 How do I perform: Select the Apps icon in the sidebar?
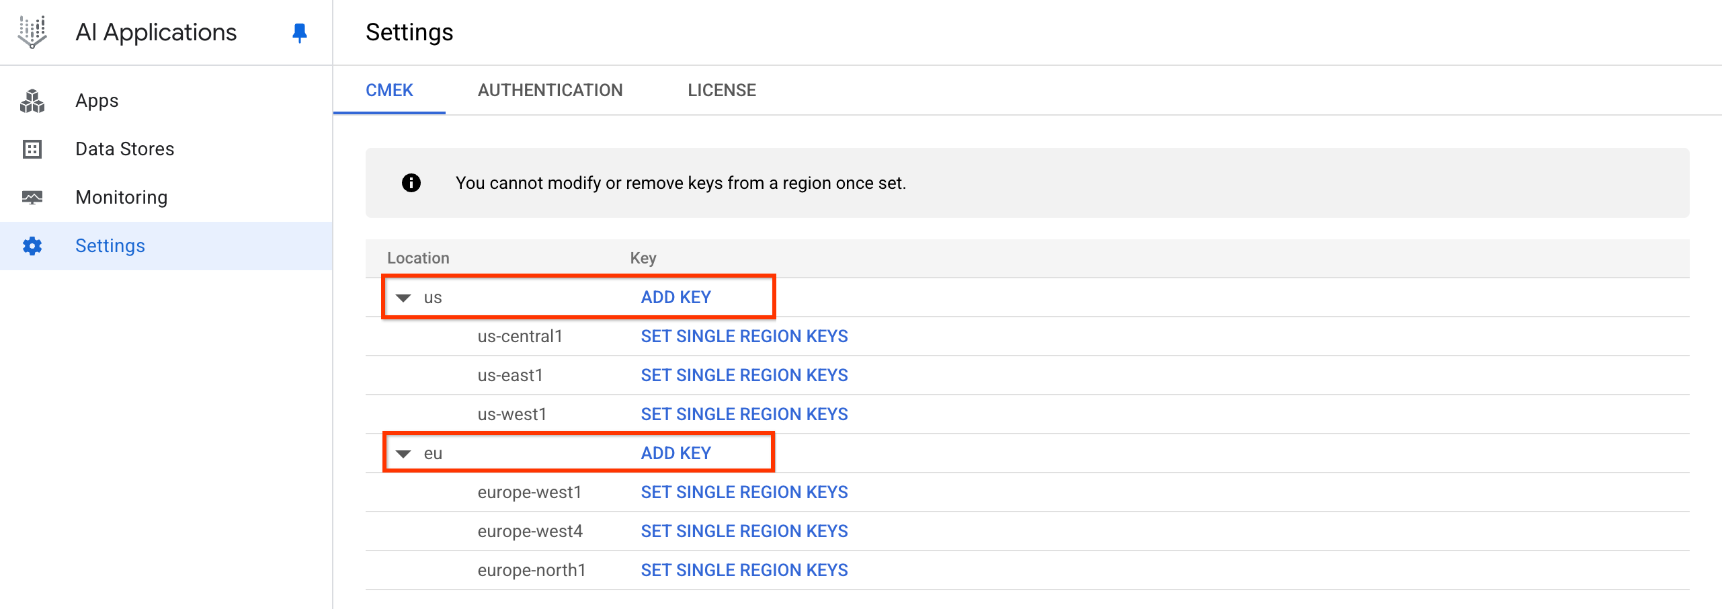32,100
